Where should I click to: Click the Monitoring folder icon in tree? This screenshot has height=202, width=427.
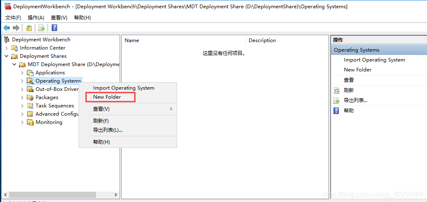click(x=30, y=122)
